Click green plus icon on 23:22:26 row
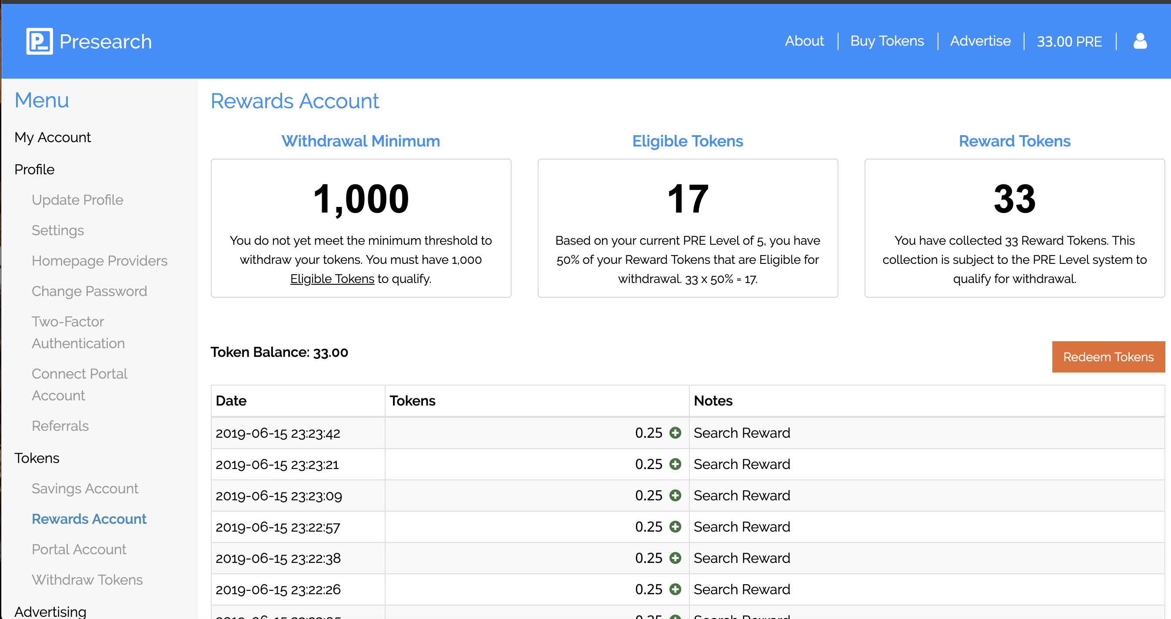1171x619 pixels. click(x=675, y=589)
